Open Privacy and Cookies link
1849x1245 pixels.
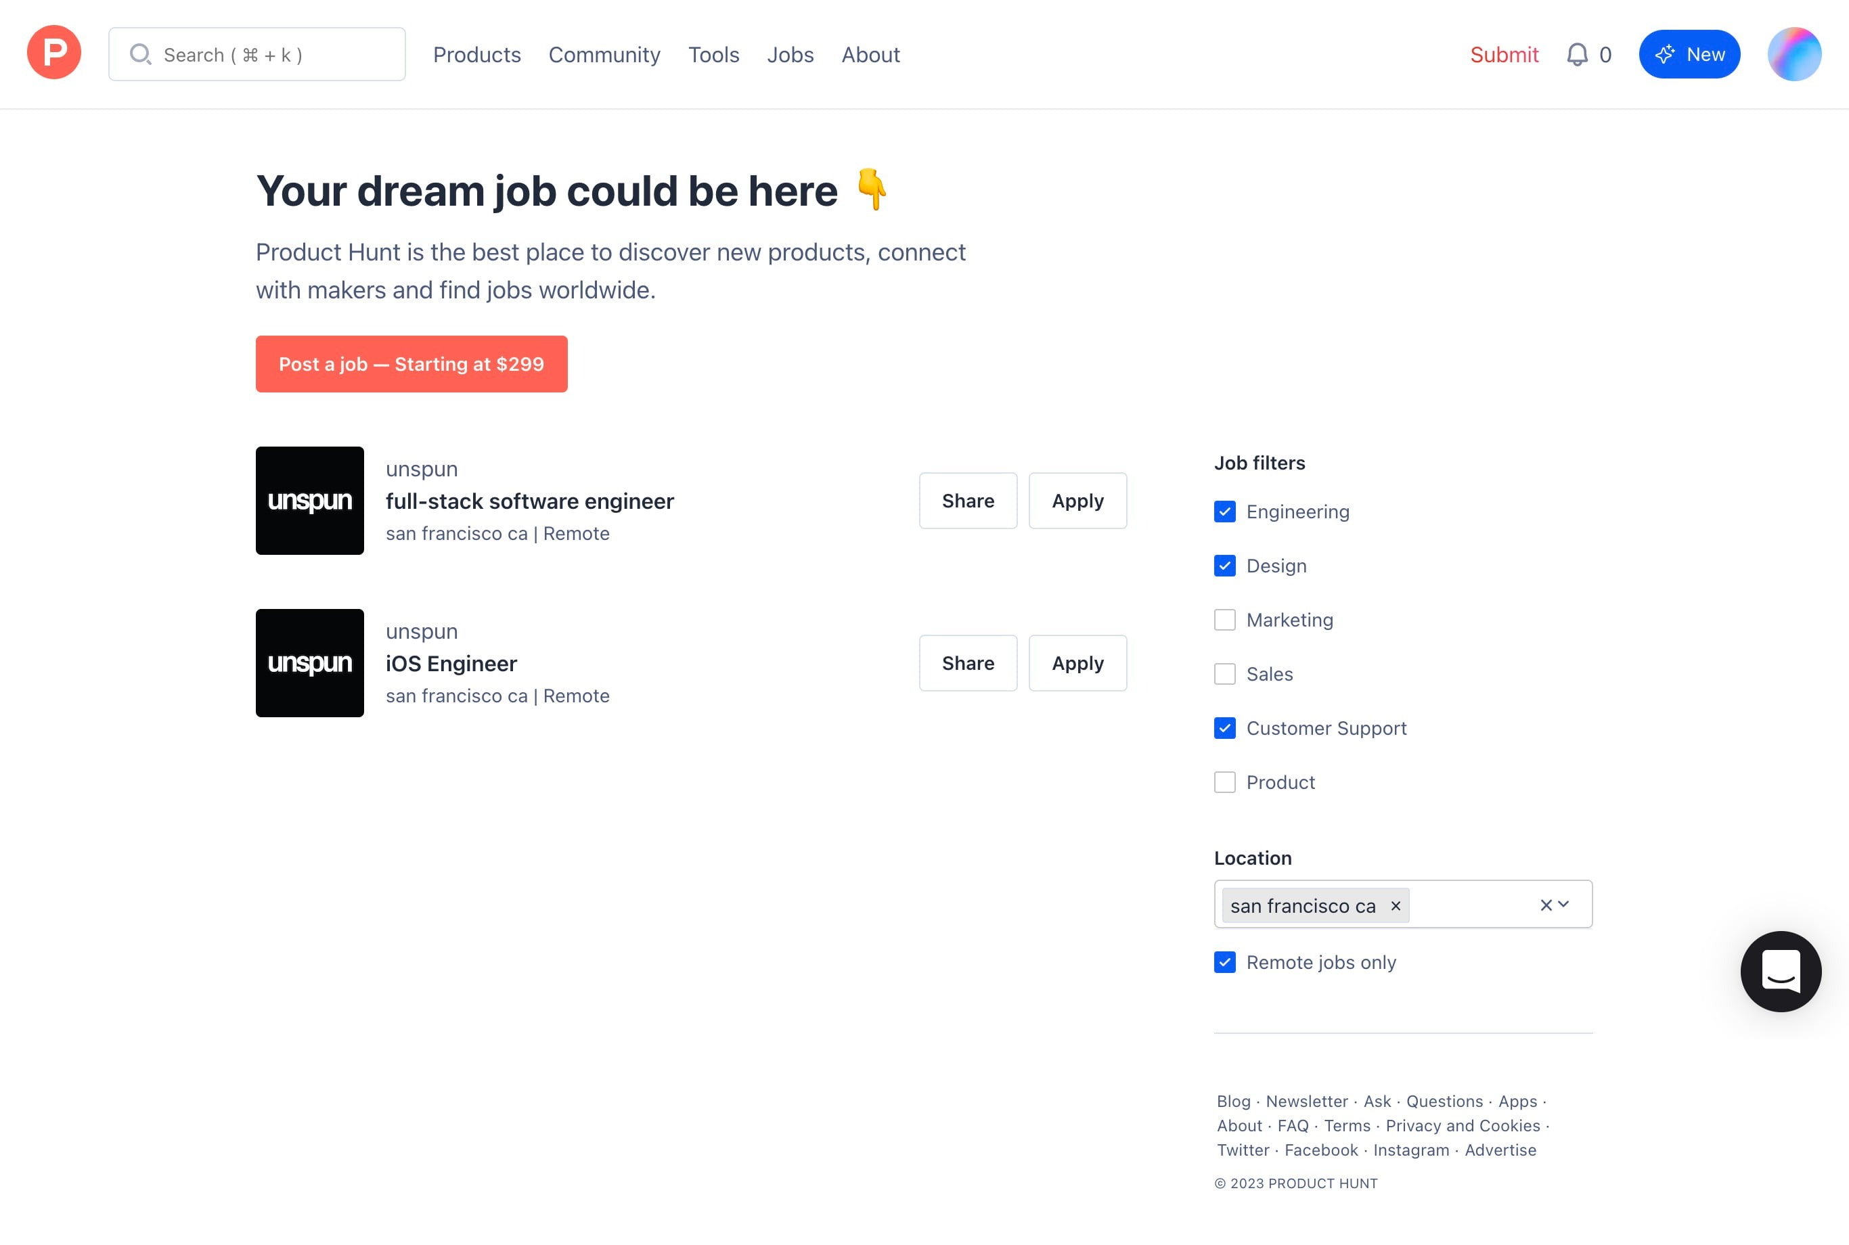tap(1462, 1126)
